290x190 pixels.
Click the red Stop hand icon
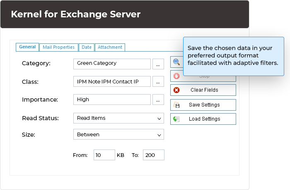tap(176, 76)
